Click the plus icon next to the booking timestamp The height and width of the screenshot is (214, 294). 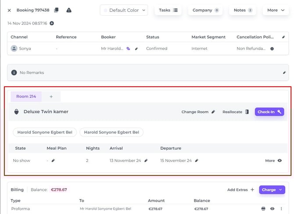(x=52, y=23)
